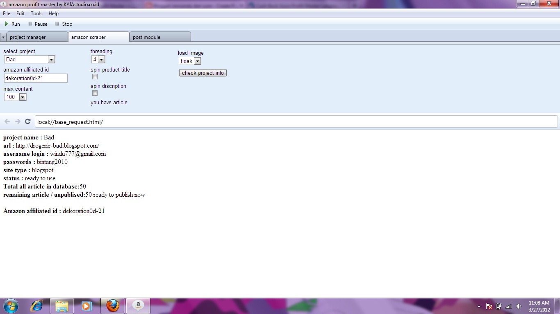The height and width of the screenshot is (314, 560).
Task: Enable spin discription checkbox
Action: coord(95,93)
